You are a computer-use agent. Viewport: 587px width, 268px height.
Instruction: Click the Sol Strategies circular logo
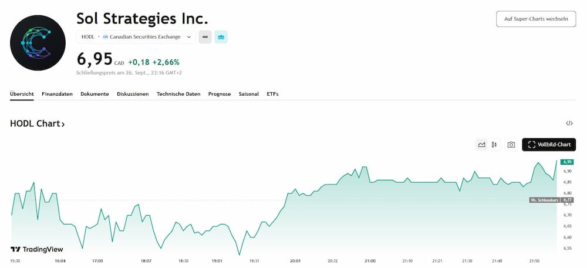tap(38, 43)
